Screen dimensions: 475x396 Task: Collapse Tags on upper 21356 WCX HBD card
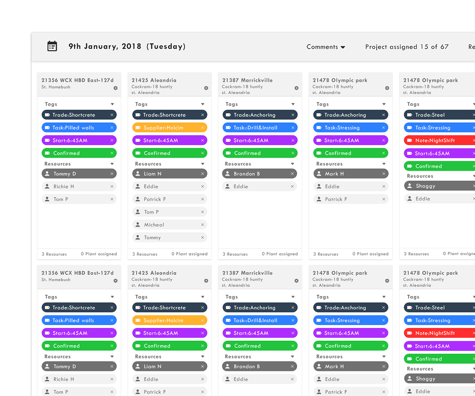click(x=112, y=104)
